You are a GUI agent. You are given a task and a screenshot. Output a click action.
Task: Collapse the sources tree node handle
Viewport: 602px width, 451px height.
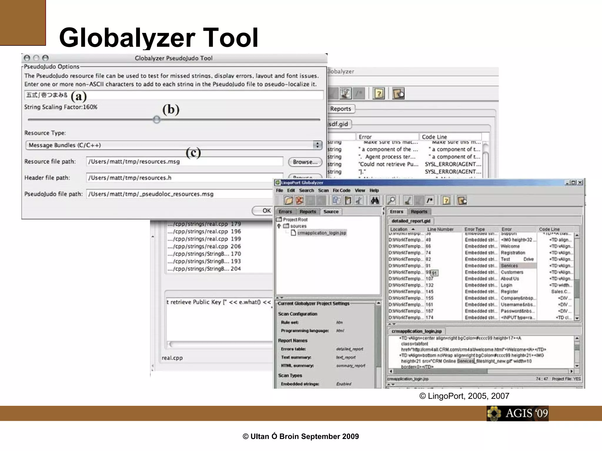click(x=279, y=226)
